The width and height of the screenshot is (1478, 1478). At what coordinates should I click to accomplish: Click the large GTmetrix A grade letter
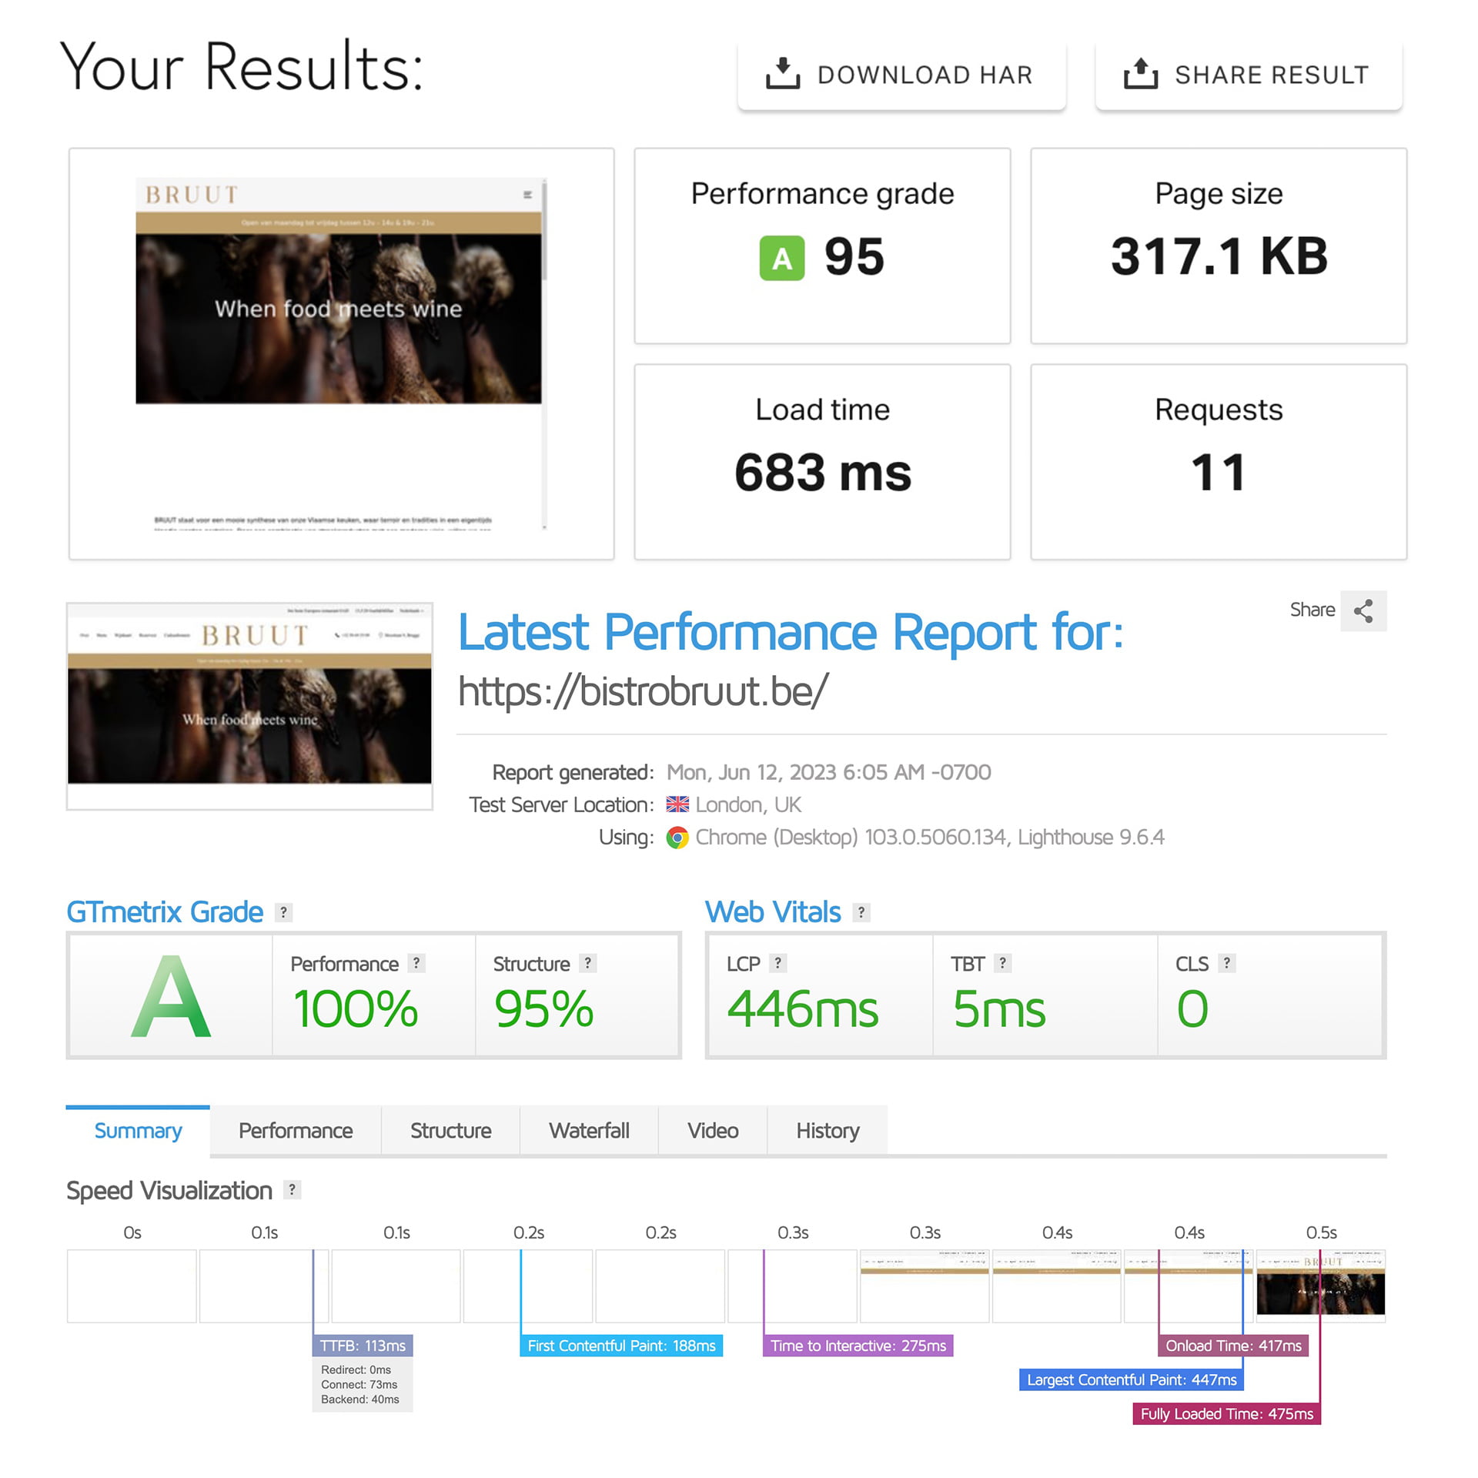171,997
